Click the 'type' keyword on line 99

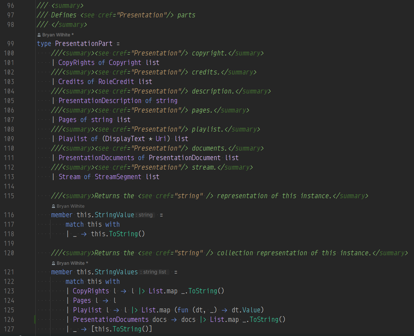click(44, 44)
